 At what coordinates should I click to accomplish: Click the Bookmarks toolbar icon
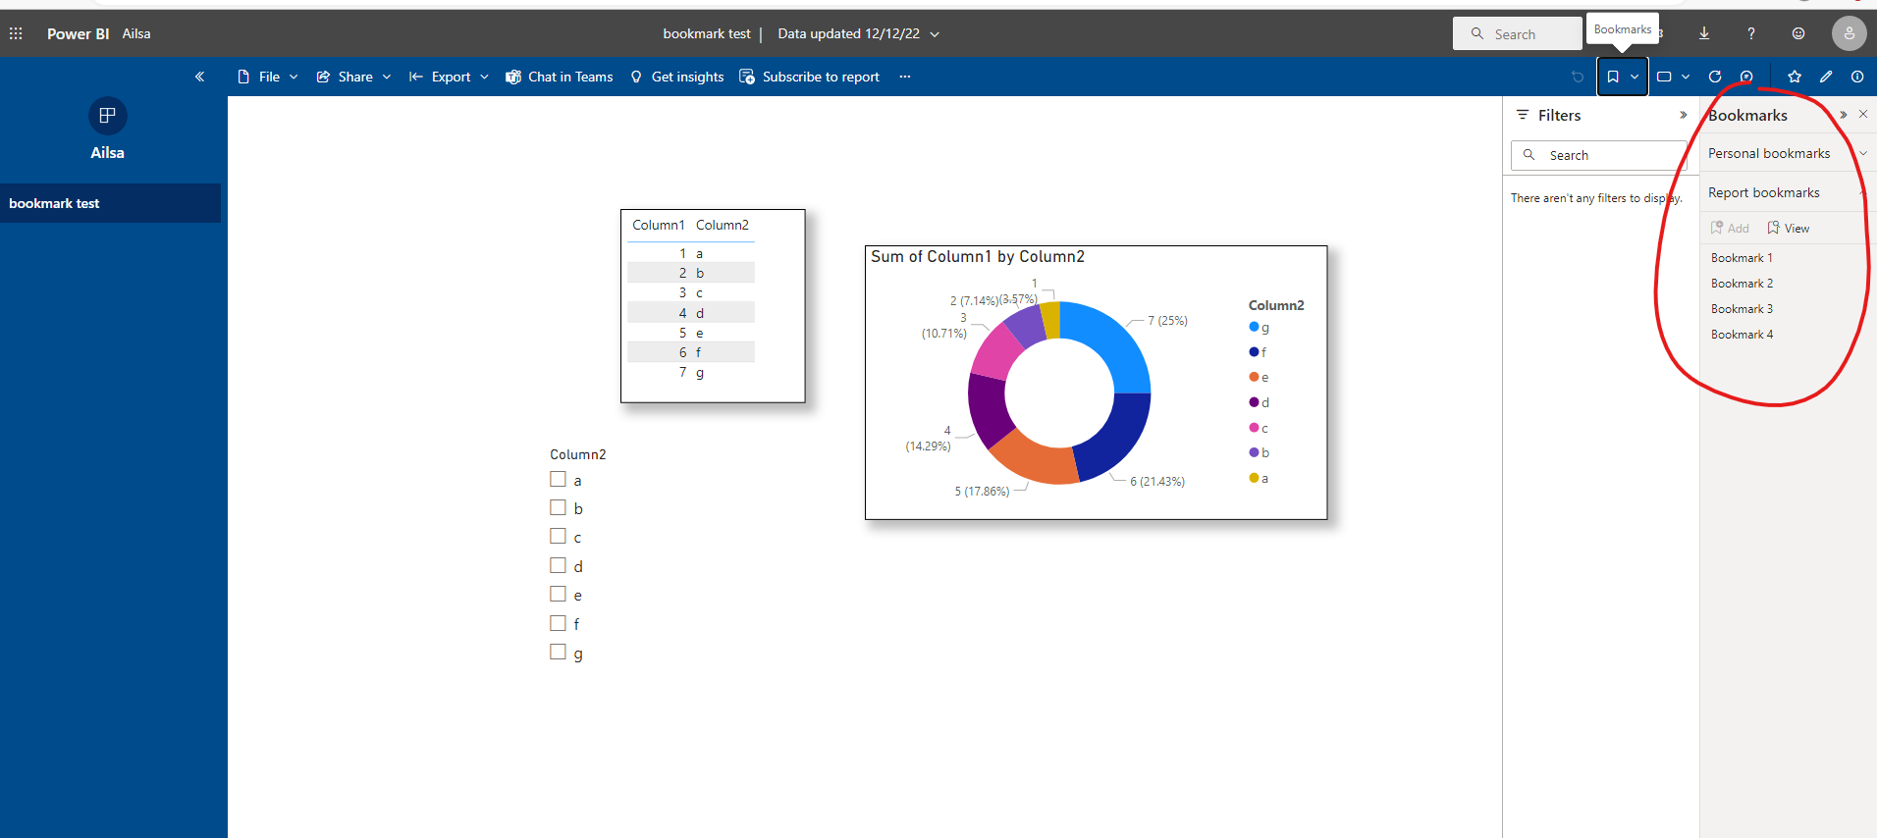1613,77
